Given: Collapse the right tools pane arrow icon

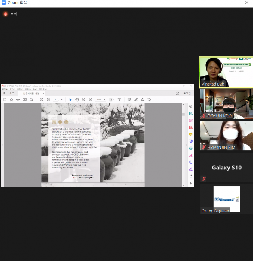Looking at the screenshot, I should 191,183.
